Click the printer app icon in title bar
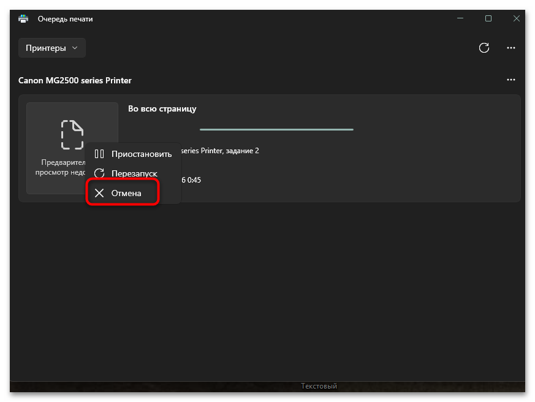Viewport: 535px width, 402px height. pyautogui.click(x=23, y=19)
